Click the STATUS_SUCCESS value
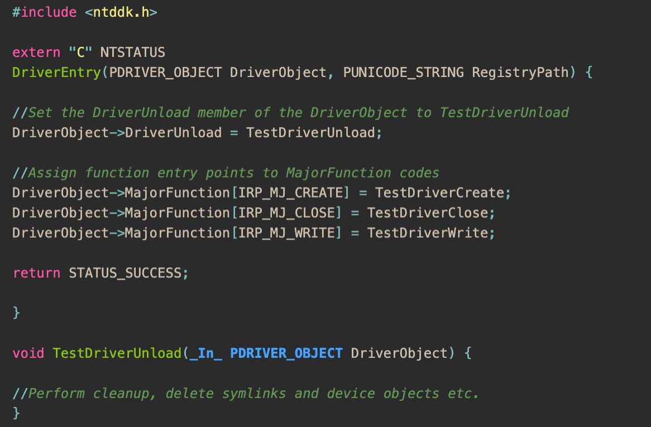This screenshot has height=427, width=651. click(x=125, y=273)
